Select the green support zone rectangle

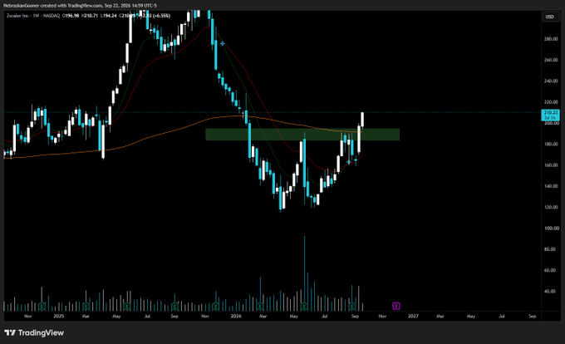302,135
